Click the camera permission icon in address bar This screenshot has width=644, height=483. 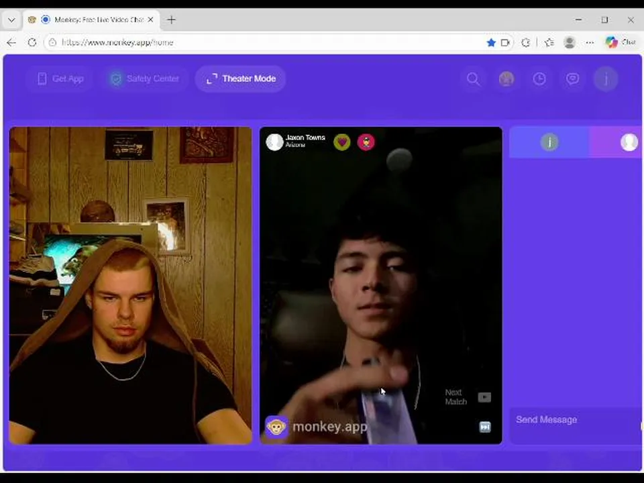click(x=505, y=42)
